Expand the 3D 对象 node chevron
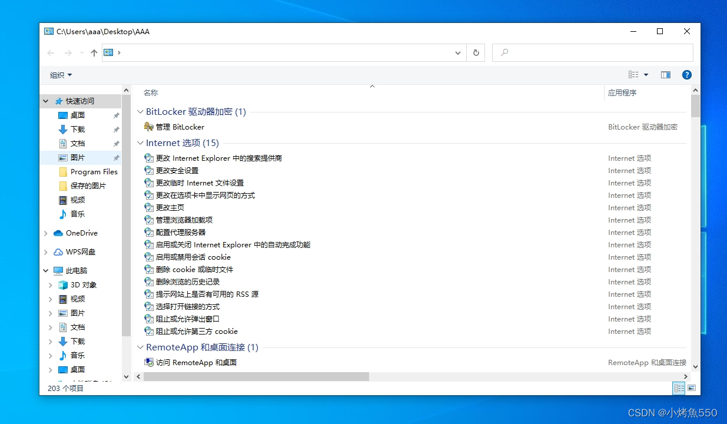 (51, 285)
